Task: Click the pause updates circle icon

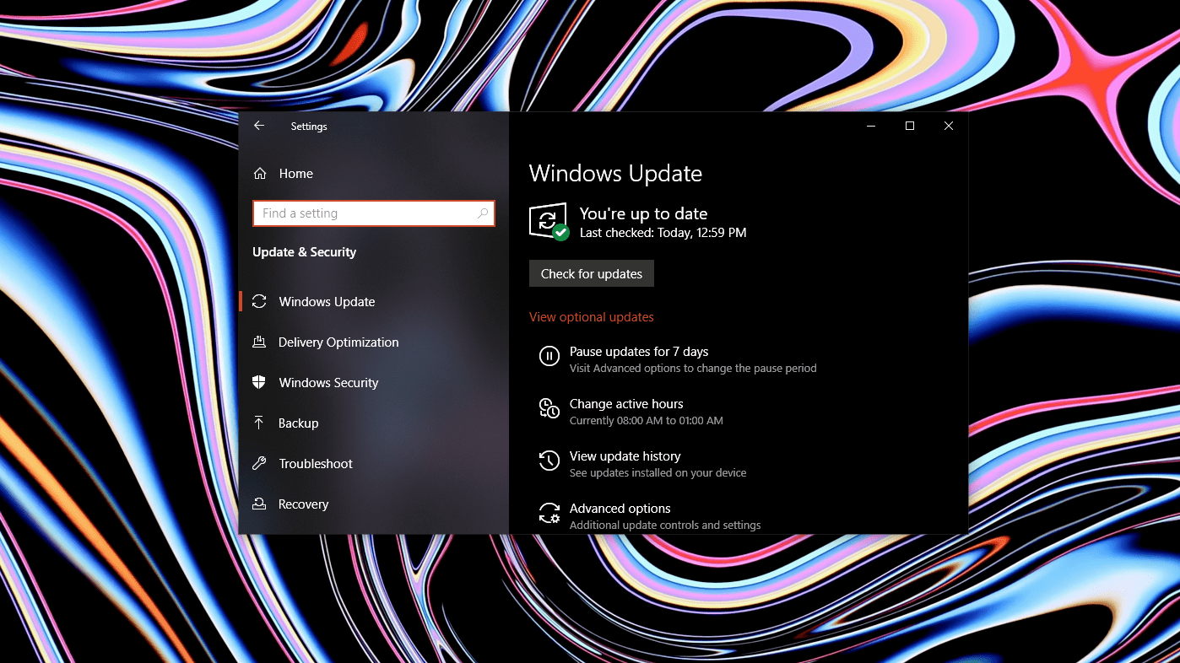Action: [549, 357]
